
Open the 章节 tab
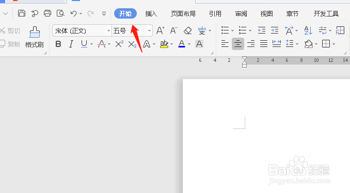point(292,14)
